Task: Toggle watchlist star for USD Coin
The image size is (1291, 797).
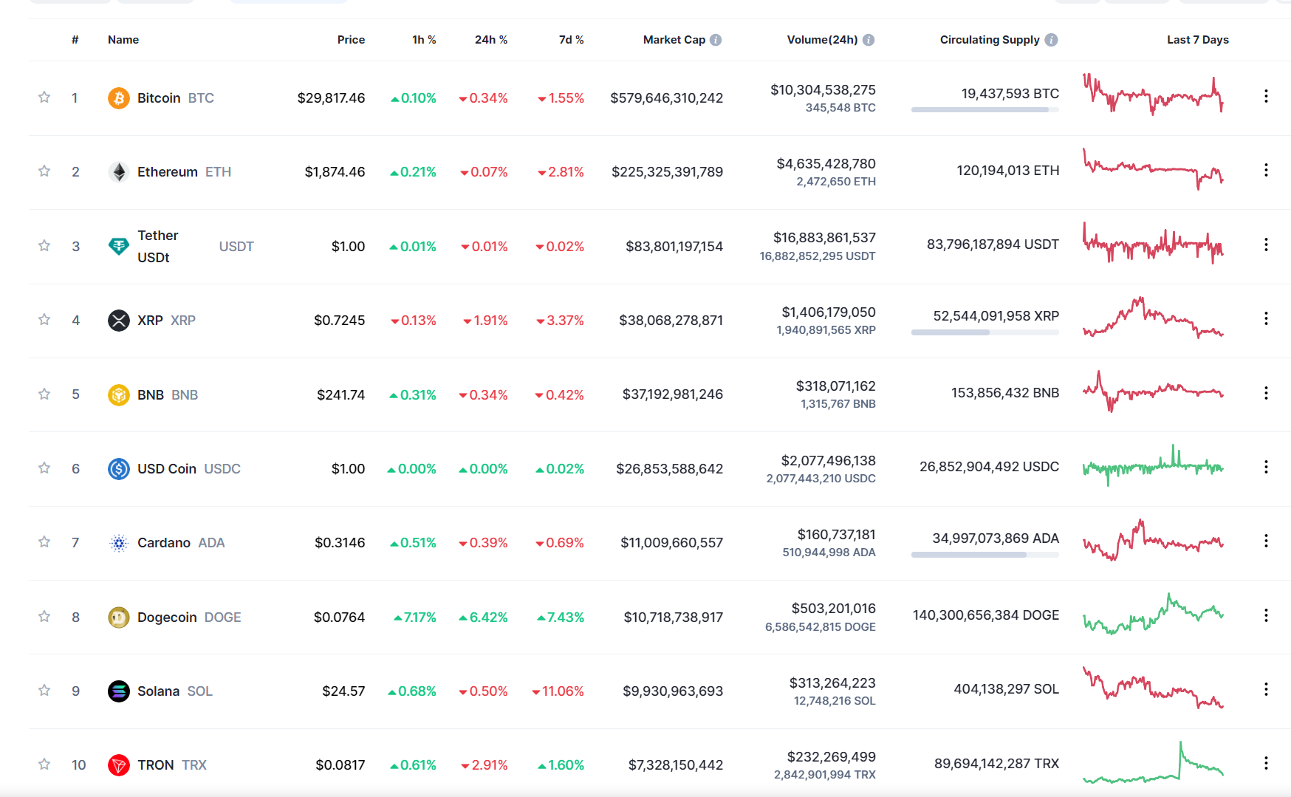Action: click(x=44, y=468)
